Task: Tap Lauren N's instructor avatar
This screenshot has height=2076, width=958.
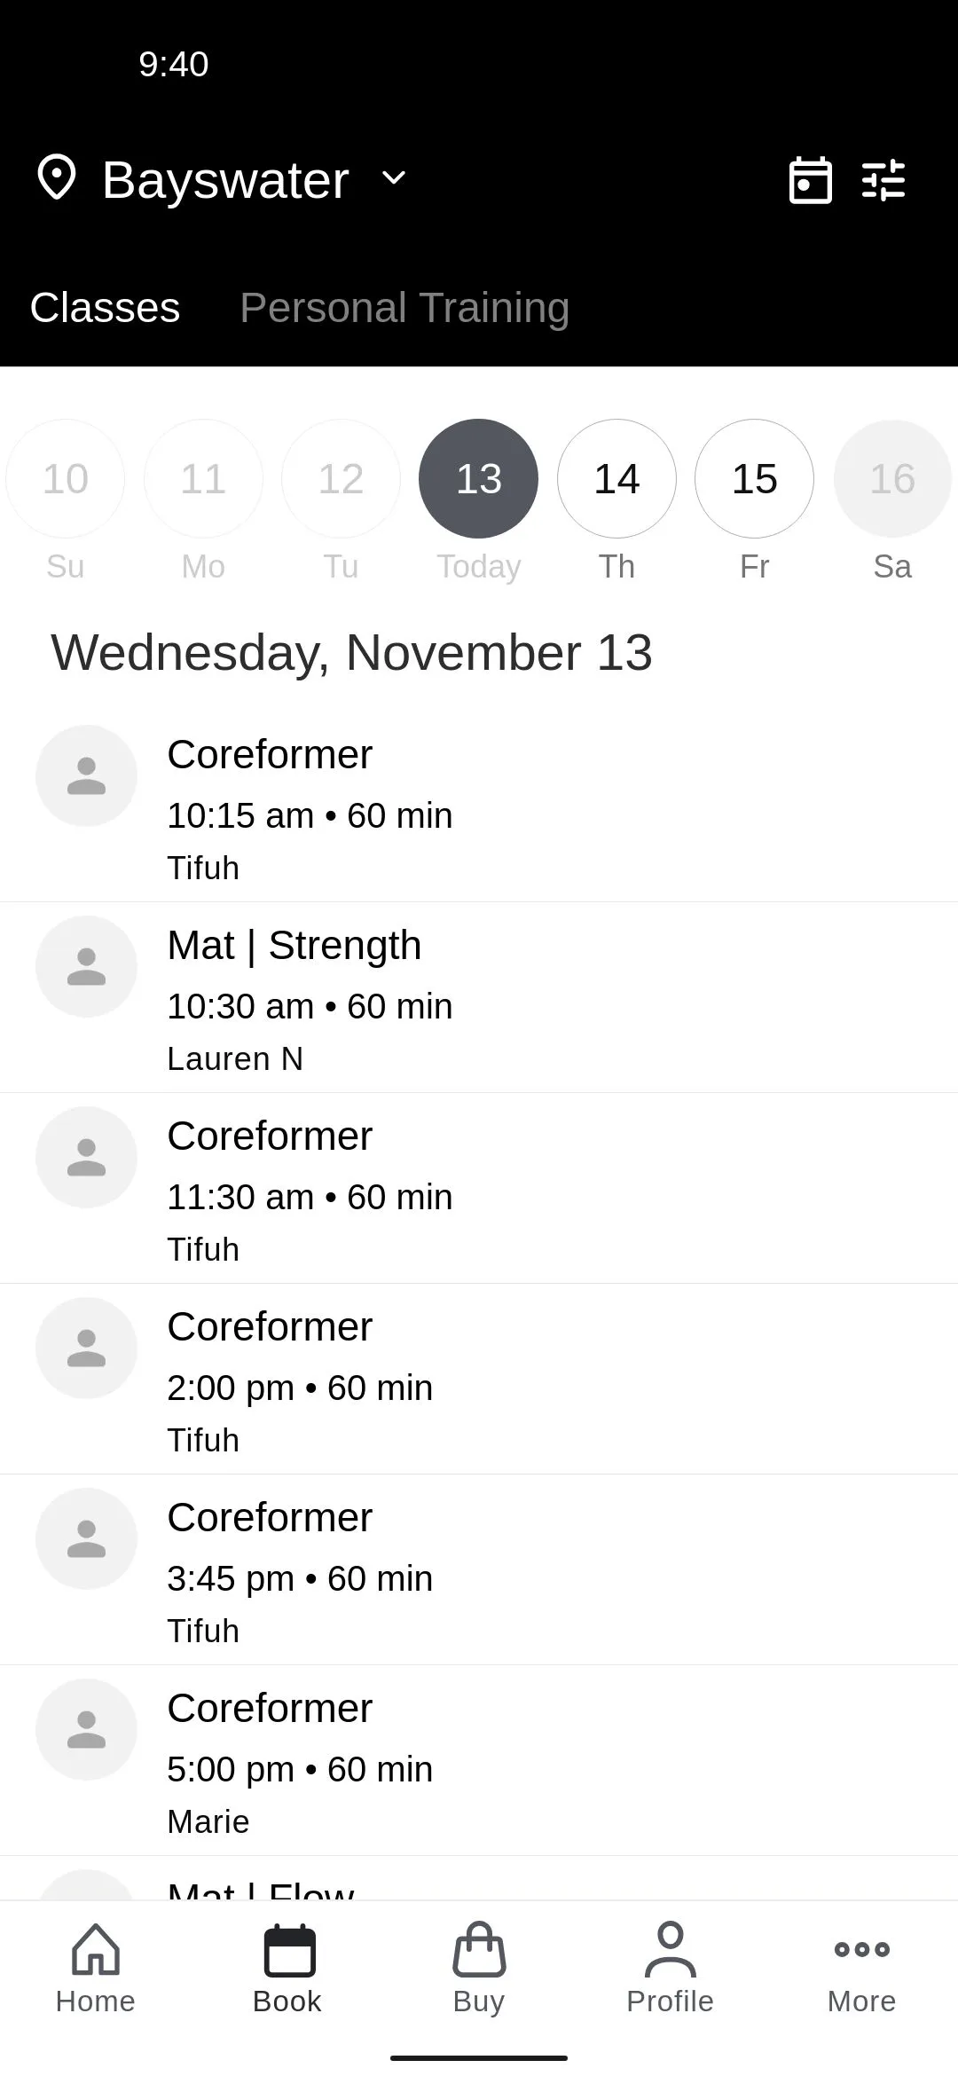Action: point(87,967)
